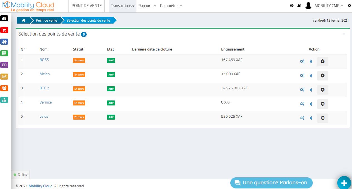
Task: Open the dashboard gauge icon in sidebar
Action: coord(4,19)
